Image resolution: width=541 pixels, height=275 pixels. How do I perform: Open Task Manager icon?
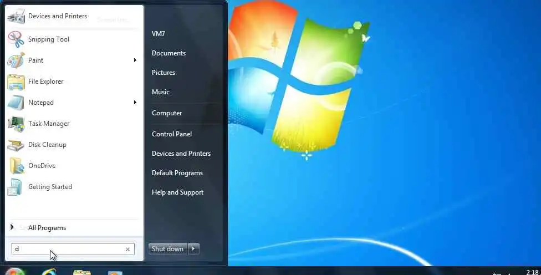coord(16,124)
